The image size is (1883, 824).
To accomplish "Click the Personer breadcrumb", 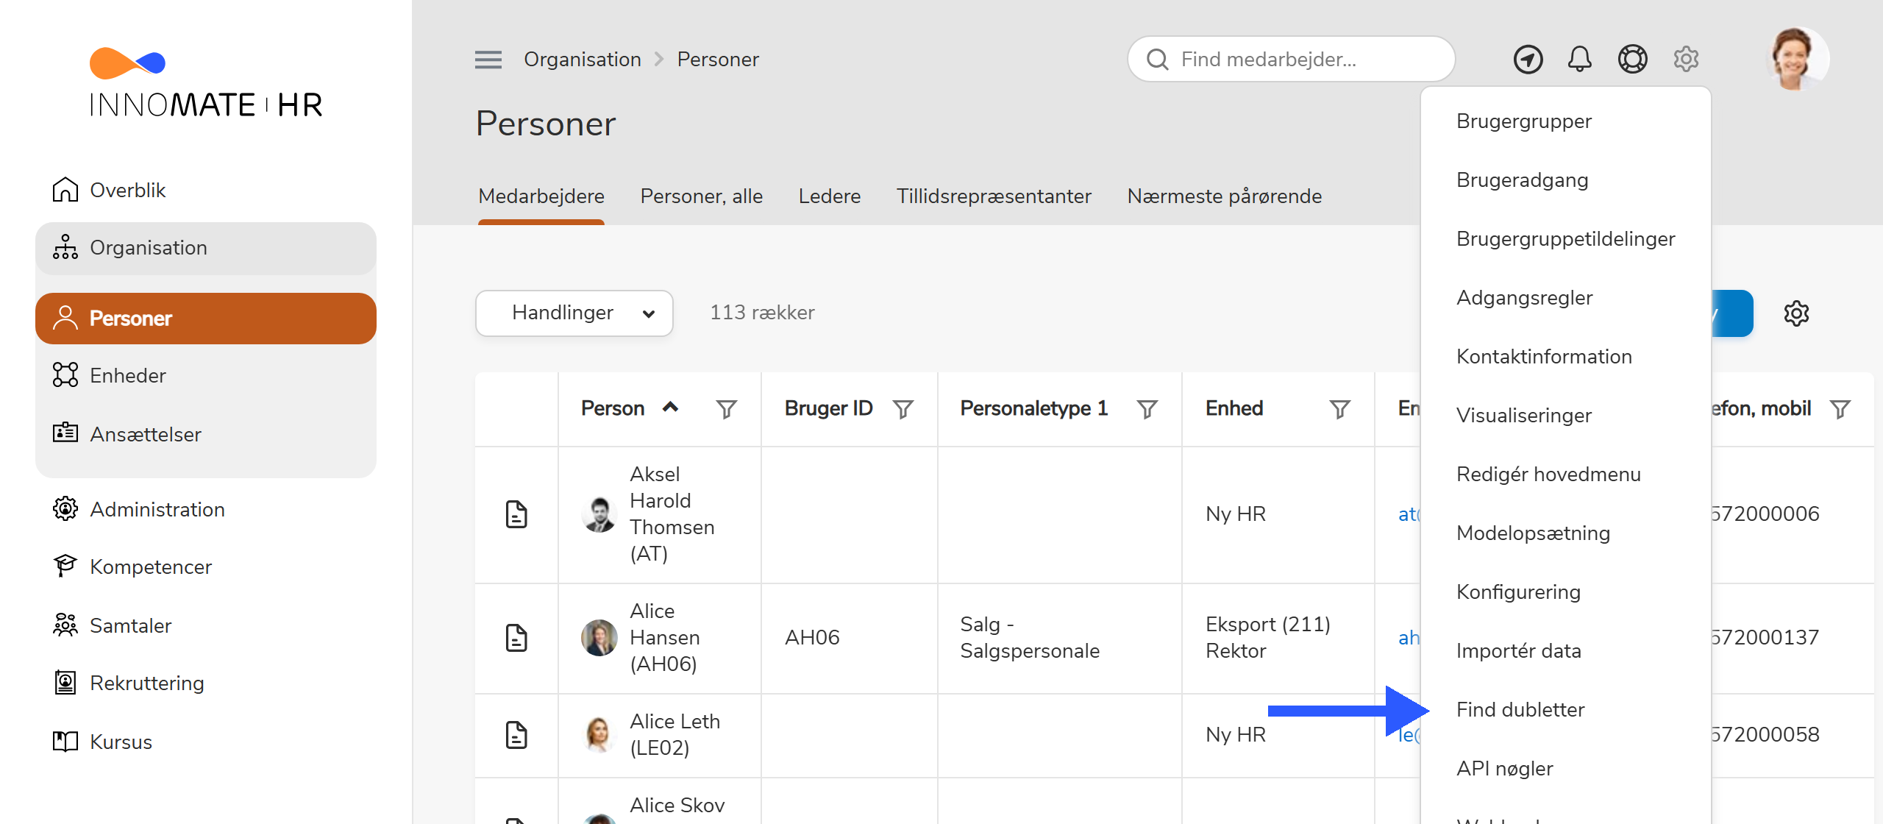I will tap(718, 60).
